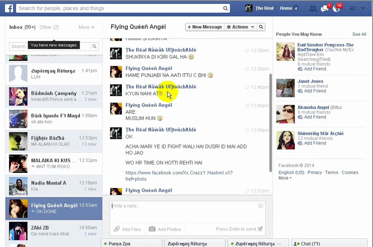Screen dimensions: 373x247
Task: Click sender name above KYUN NAHI ATTI
Action: point(161,87)
